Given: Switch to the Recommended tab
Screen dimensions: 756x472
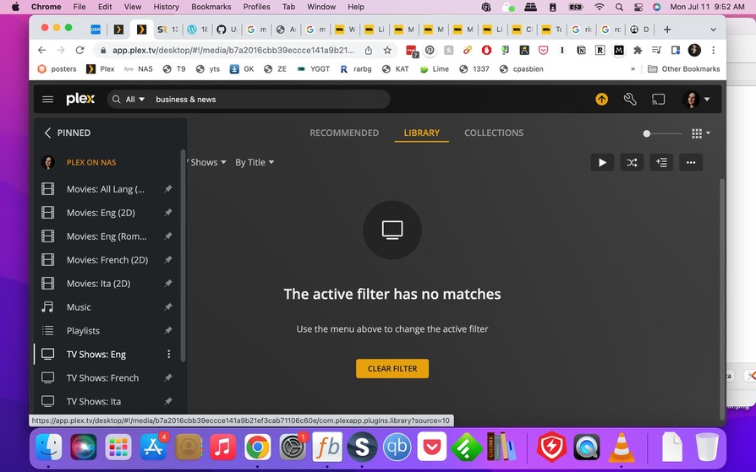Looking at the screenshot, I should click(x=344, y=133).
